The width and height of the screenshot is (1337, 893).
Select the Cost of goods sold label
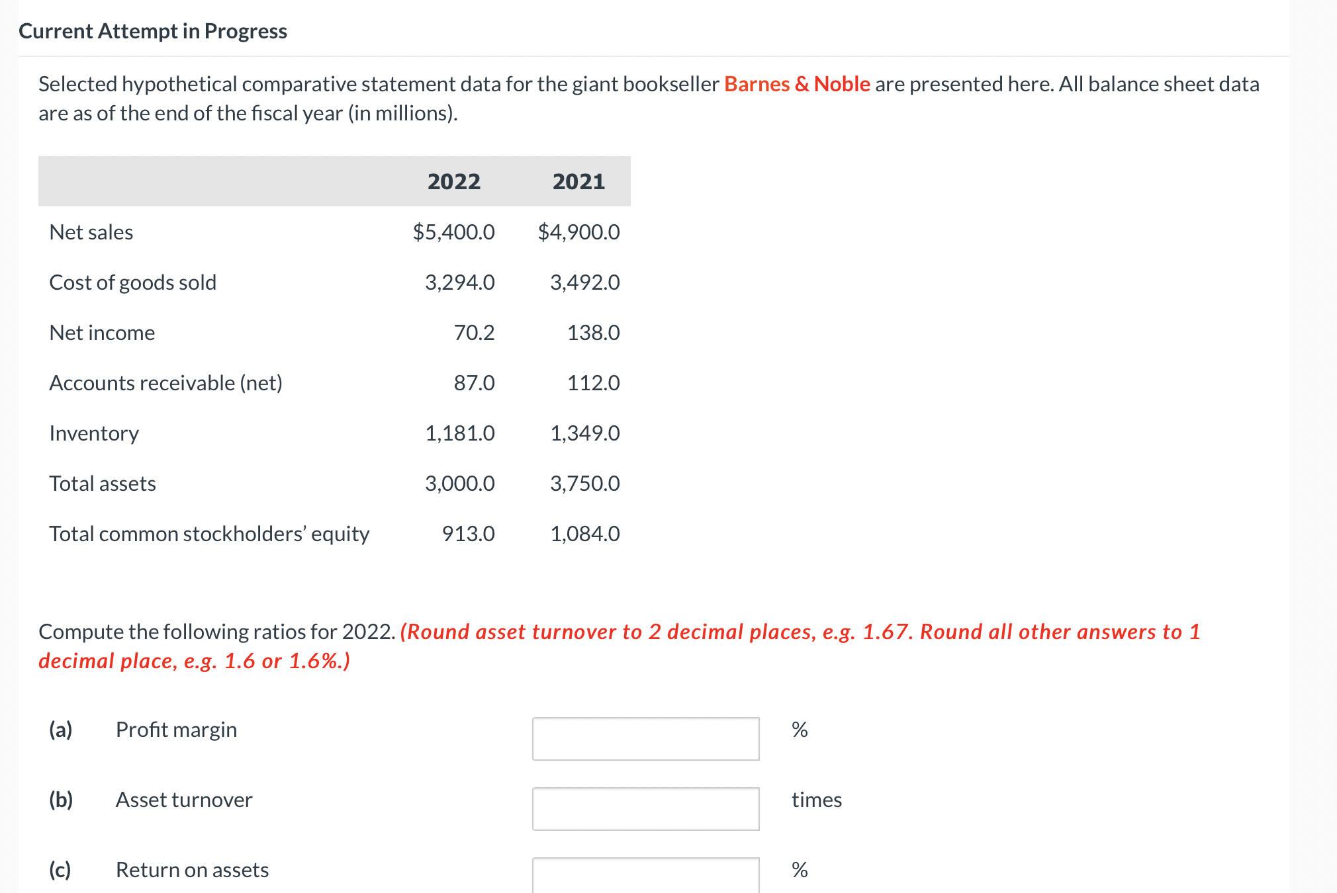pos(132,282)
